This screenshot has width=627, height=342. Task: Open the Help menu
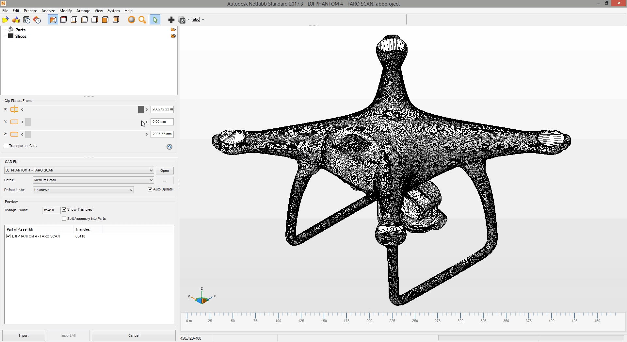pyautogui.click(x=128, y=11)
